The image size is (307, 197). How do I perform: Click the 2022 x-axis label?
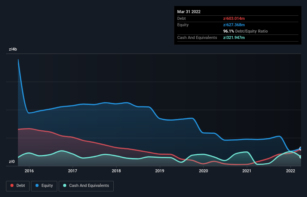291,171
